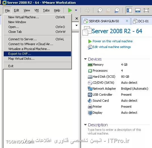This screenshot has width=152, height=148.
Task: Click the 4 GB memory value
Action: [x=124, y=65]
